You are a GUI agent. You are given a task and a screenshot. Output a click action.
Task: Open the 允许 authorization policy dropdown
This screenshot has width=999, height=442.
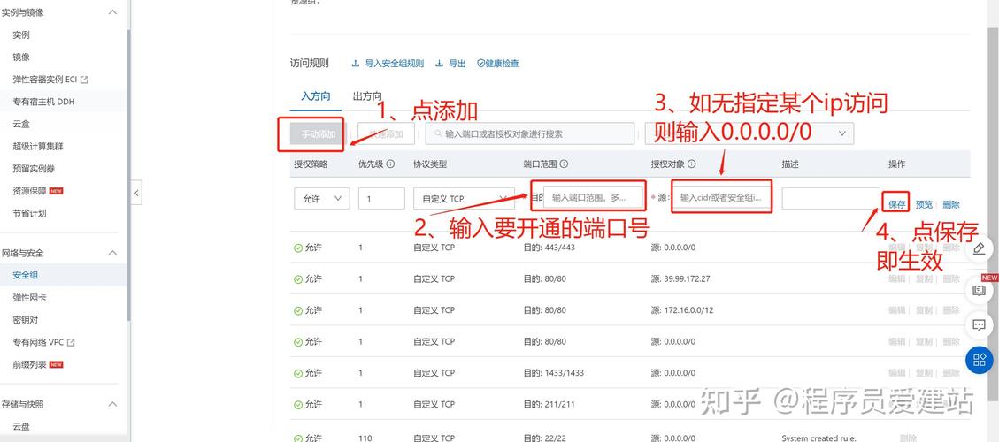tap(322, 199)
